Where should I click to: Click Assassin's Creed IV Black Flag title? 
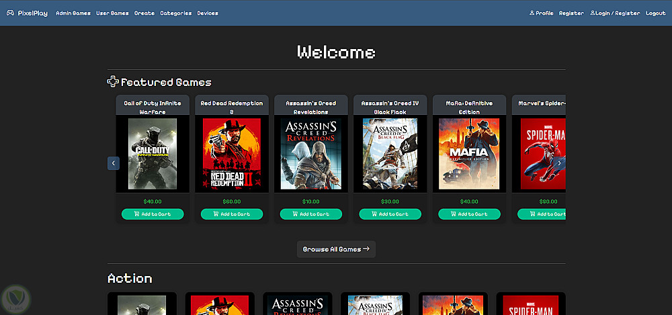coord(390,107)
